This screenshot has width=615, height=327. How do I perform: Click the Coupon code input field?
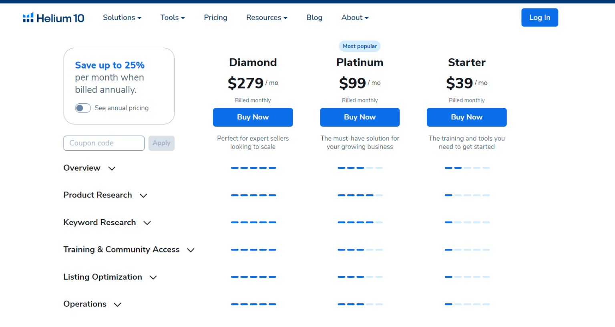click(x=104, y=143)
